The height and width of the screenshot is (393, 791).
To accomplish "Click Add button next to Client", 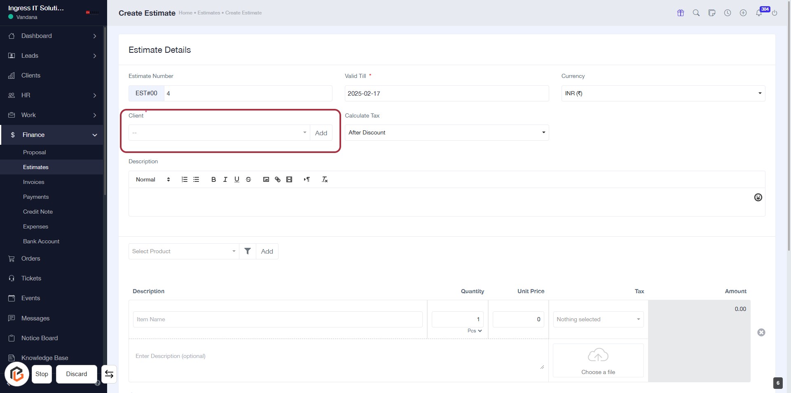I will 321,133.
